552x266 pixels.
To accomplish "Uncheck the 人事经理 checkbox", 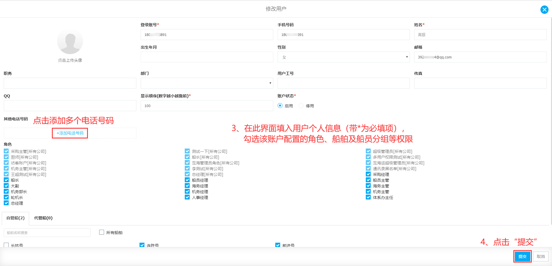I will click(187, 197).
